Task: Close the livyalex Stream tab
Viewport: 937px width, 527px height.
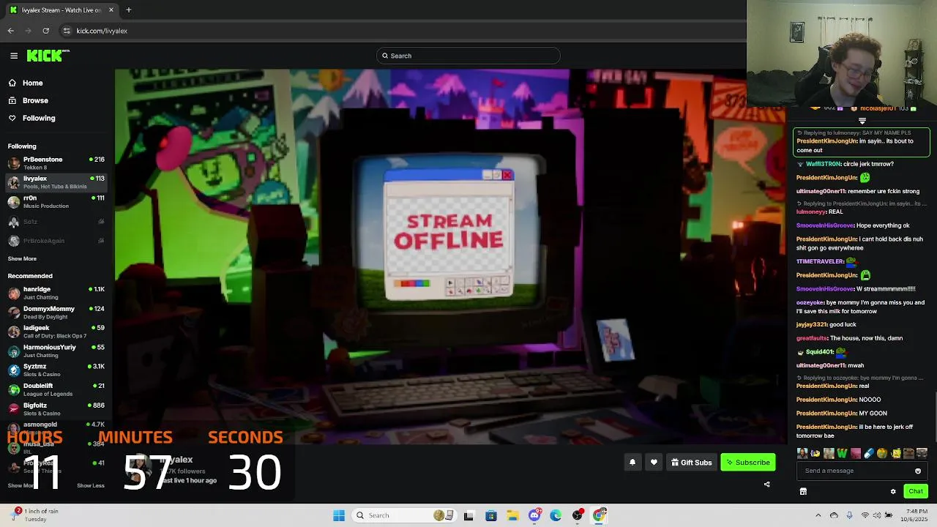Action: point(111,10)
